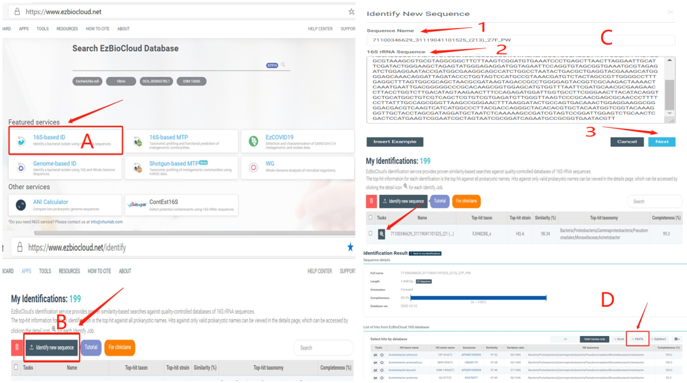Click the DSM 10685 search tag
The image size is (687, 383).
coord(191,81)
